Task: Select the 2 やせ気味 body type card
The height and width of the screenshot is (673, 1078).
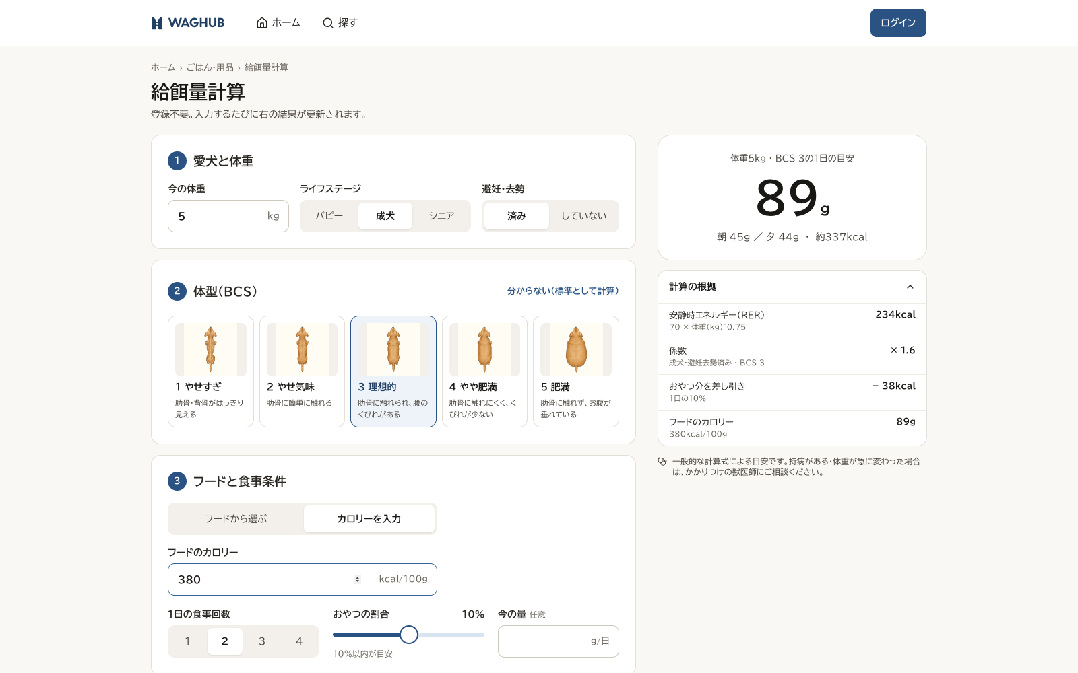Action: point(302,371)
